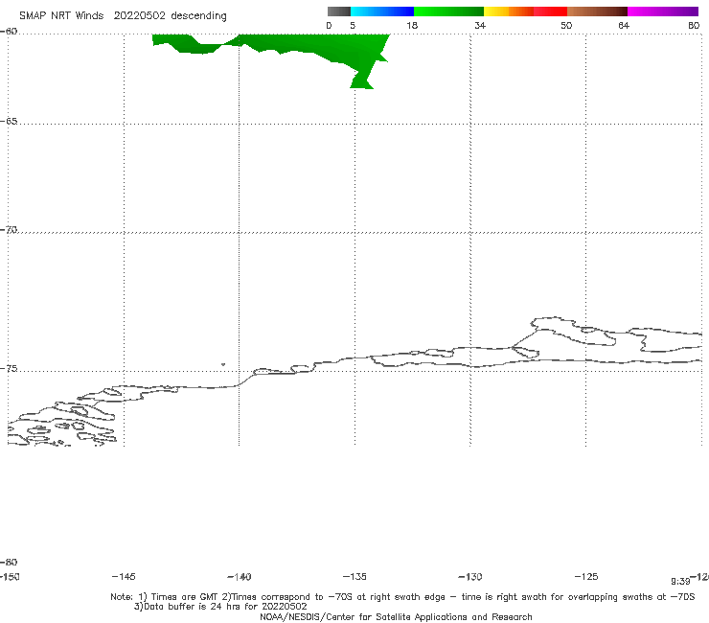Viewport: 709px width, 623px height.
Task: Click the color bar label 18
Action: coord(412,25)
